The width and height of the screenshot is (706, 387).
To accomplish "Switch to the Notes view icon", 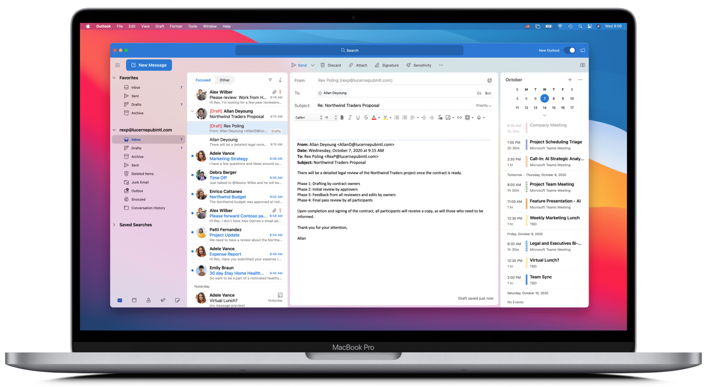I will [x=177, y=300].
